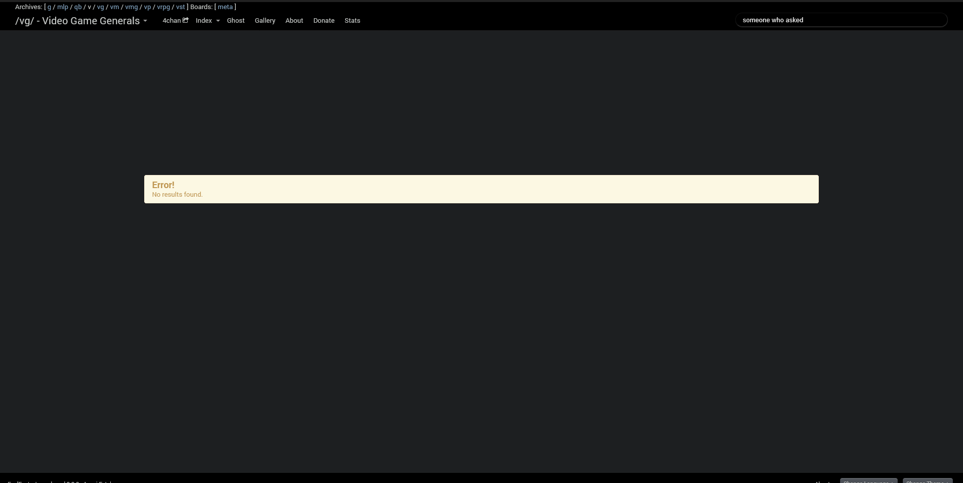Open the meta board link

225,7
